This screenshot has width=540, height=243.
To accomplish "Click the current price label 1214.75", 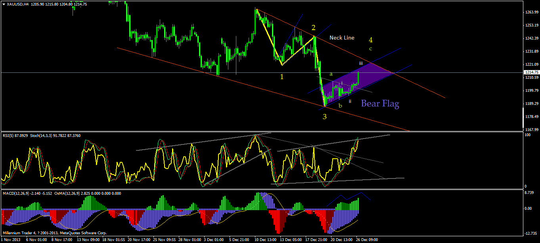I will pyautogui.click(x=531, y=72).
